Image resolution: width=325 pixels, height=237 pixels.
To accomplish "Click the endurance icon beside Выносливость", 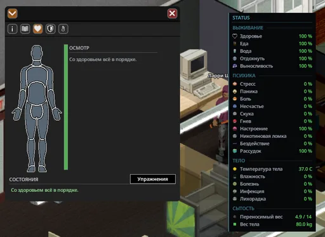I will (235, 66).
